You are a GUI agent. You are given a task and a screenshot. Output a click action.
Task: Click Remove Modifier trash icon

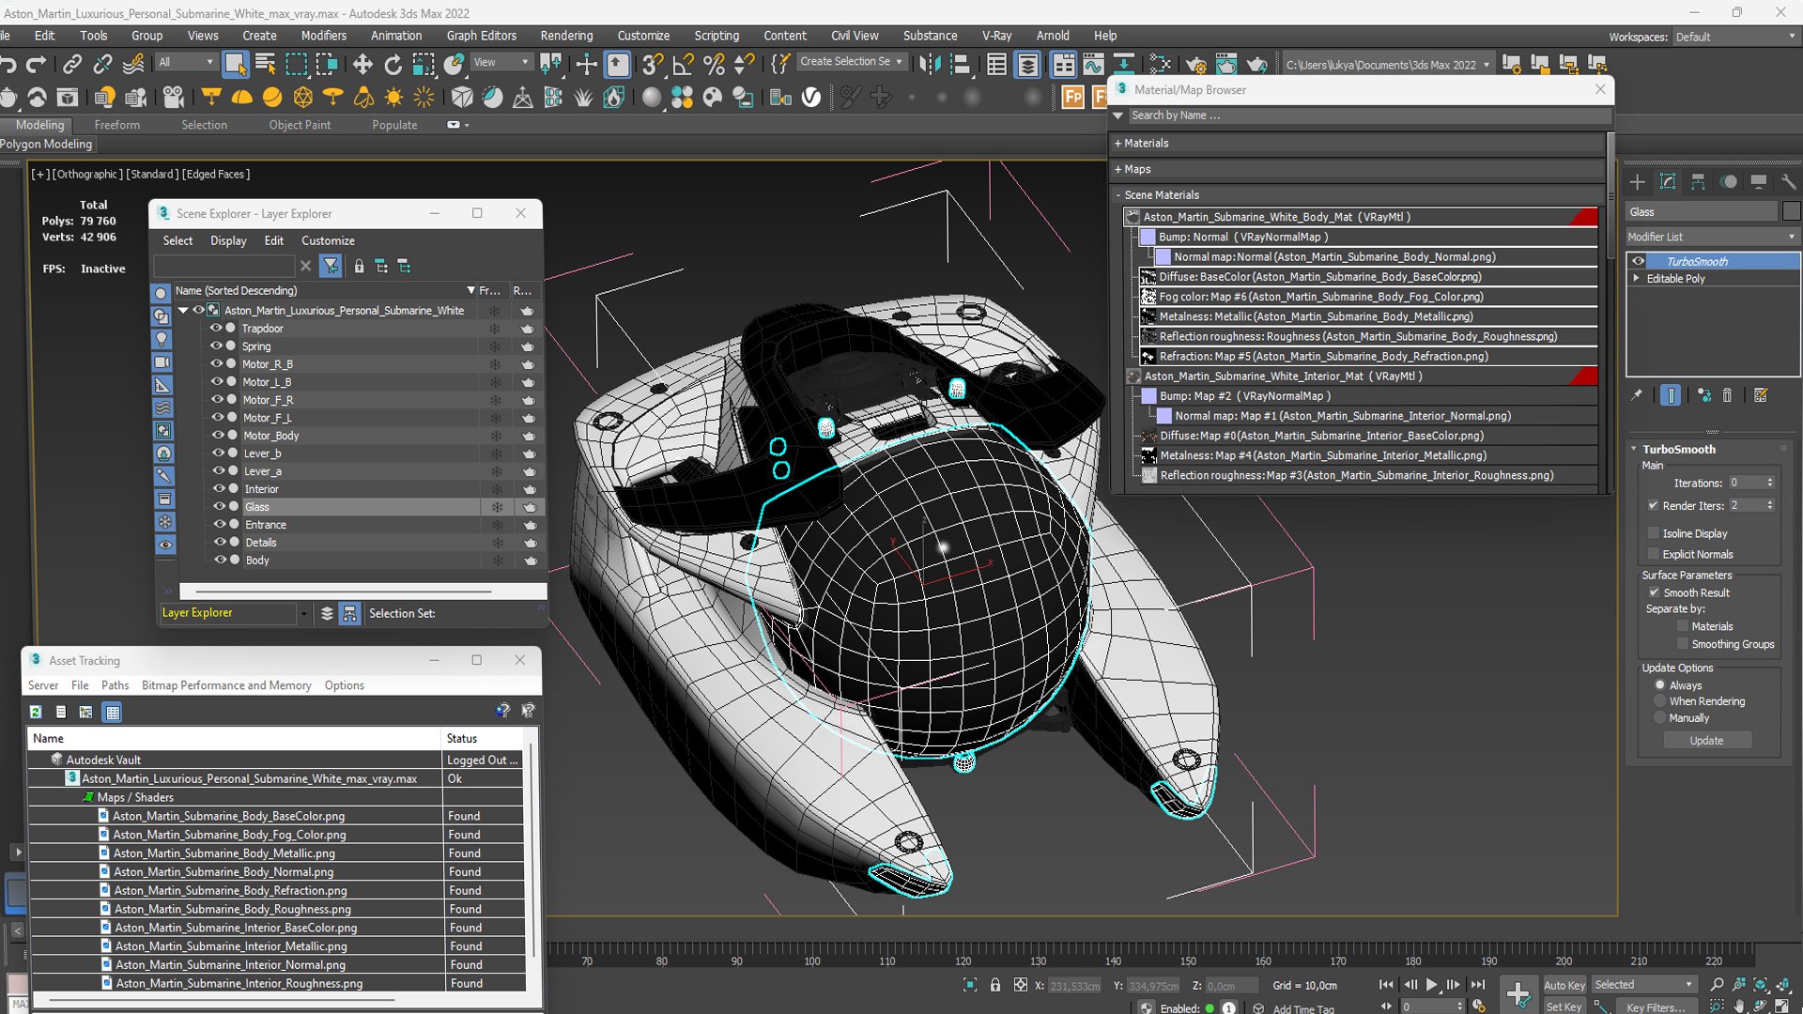(x=1727, y=395)
